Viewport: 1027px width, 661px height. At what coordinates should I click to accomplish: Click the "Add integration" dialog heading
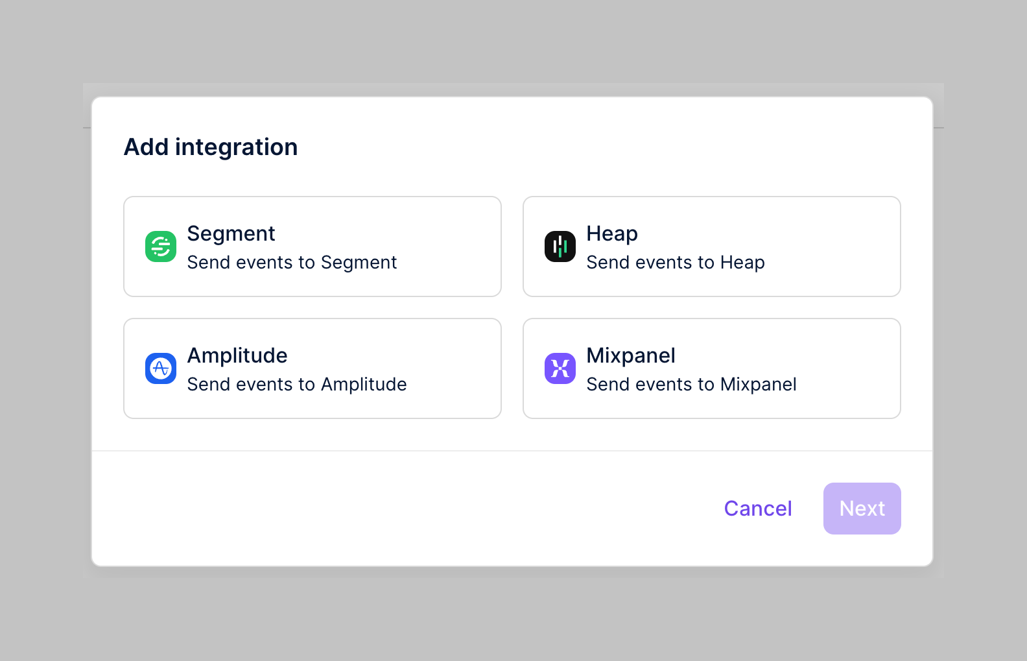click(211, 147)
